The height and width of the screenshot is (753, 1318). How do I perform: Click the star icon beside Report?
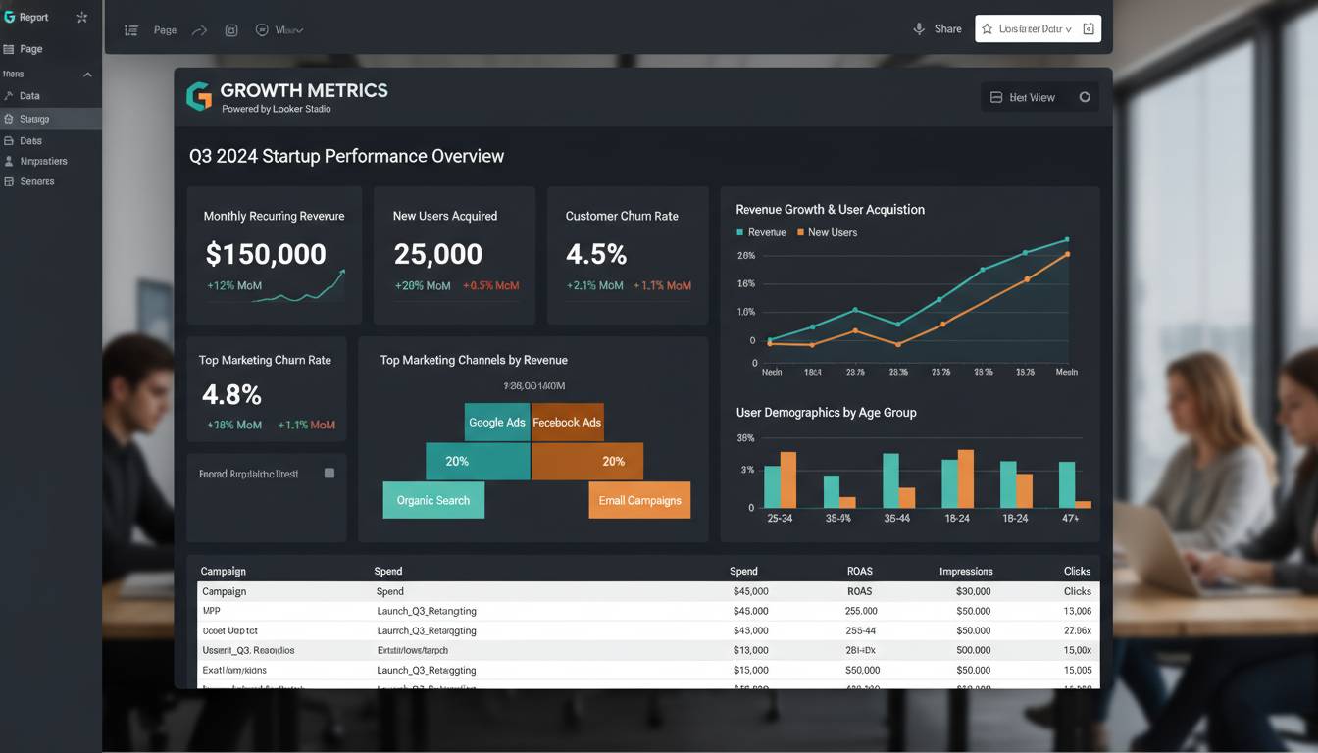coord(82,18)
